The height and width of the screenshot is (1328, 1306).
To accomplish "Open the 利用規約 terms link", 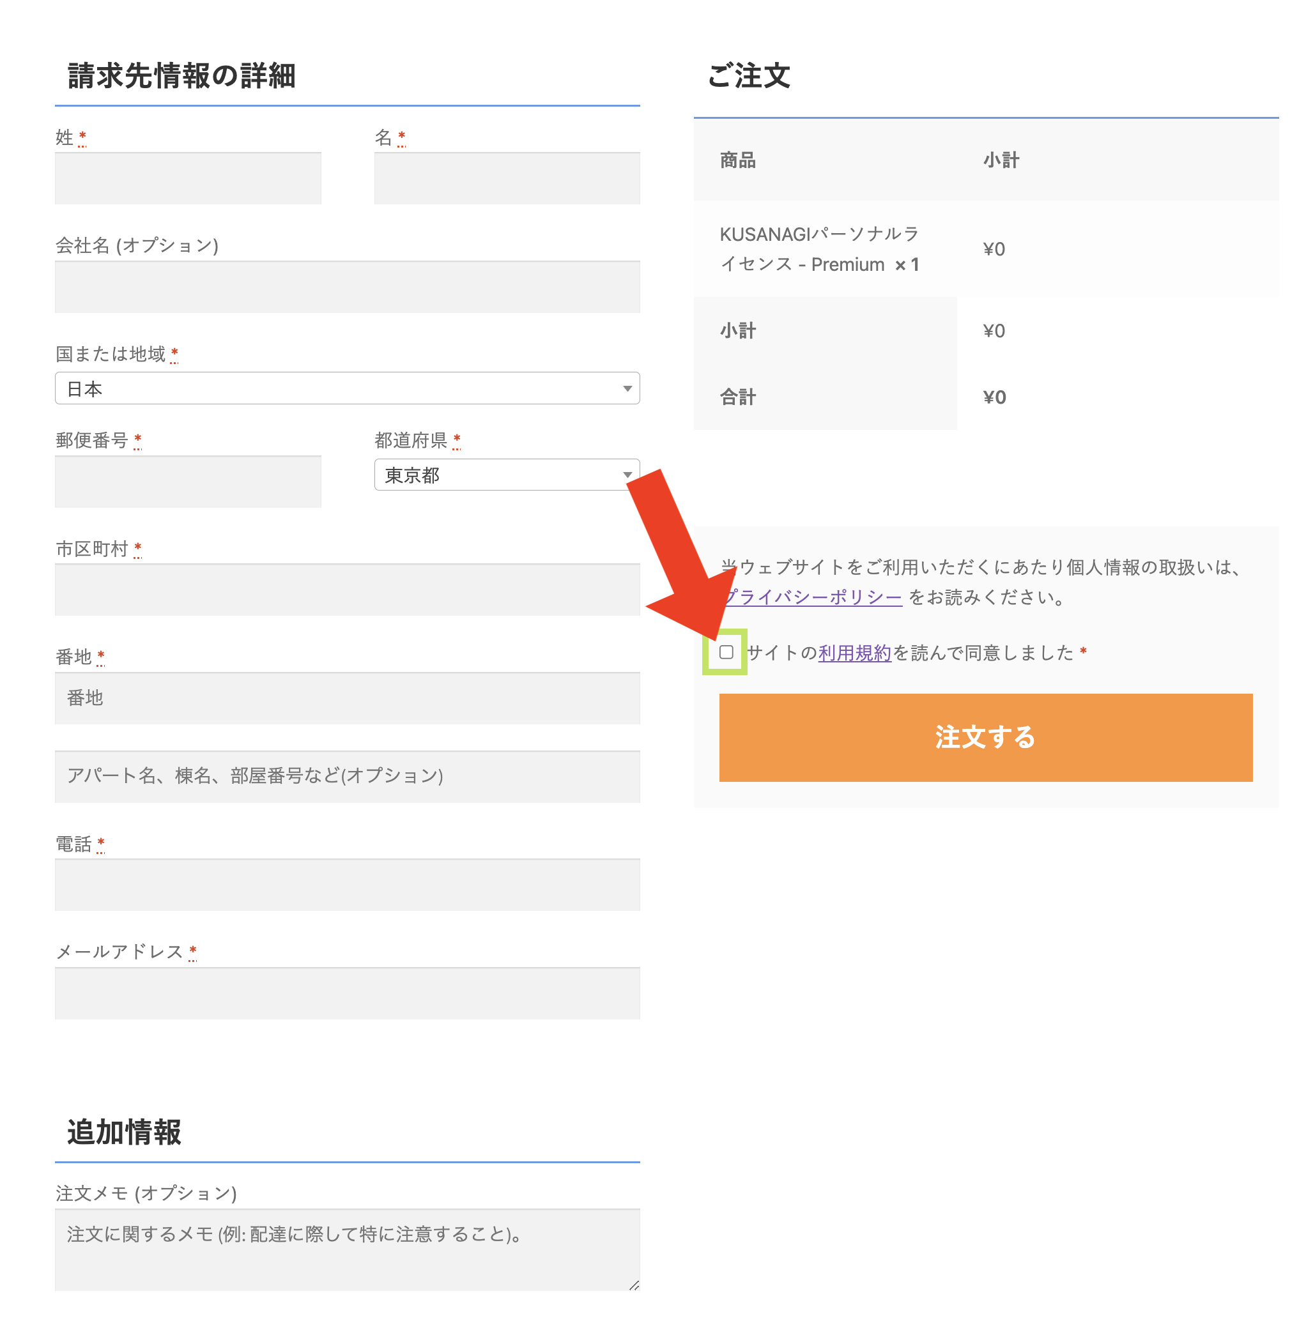I will (x=854, y=653).
